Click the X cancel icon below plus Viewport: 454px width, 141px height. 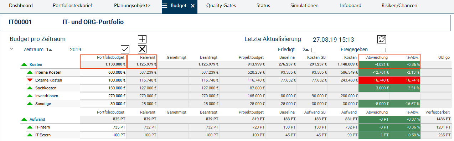(x=142, y=49)
